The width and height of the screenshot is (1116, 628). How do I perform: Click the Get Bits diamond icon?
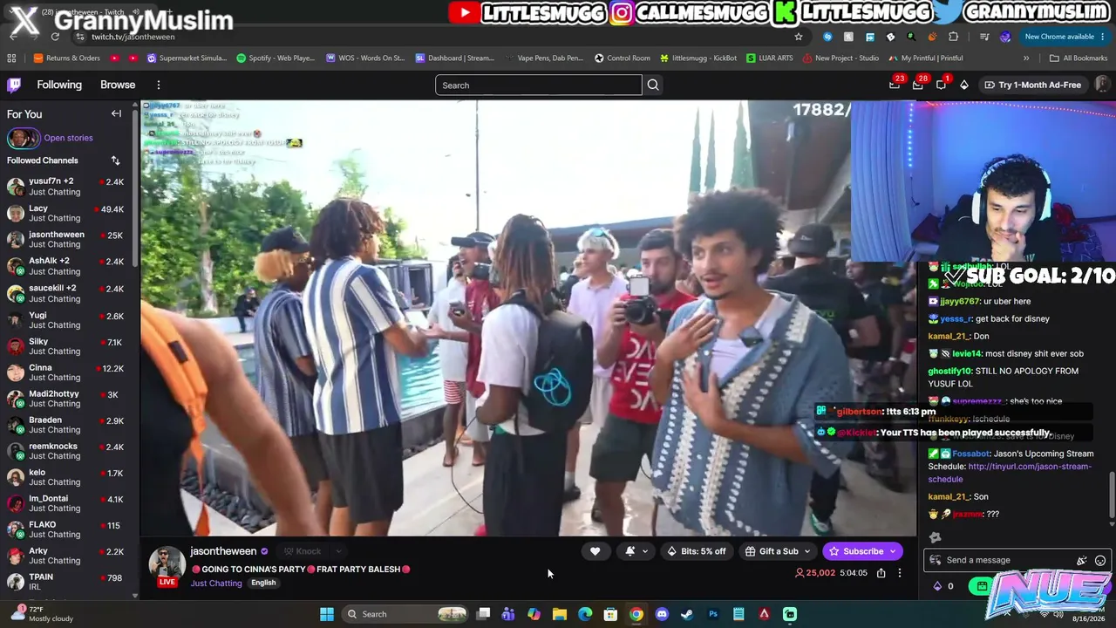click(963, 85)
